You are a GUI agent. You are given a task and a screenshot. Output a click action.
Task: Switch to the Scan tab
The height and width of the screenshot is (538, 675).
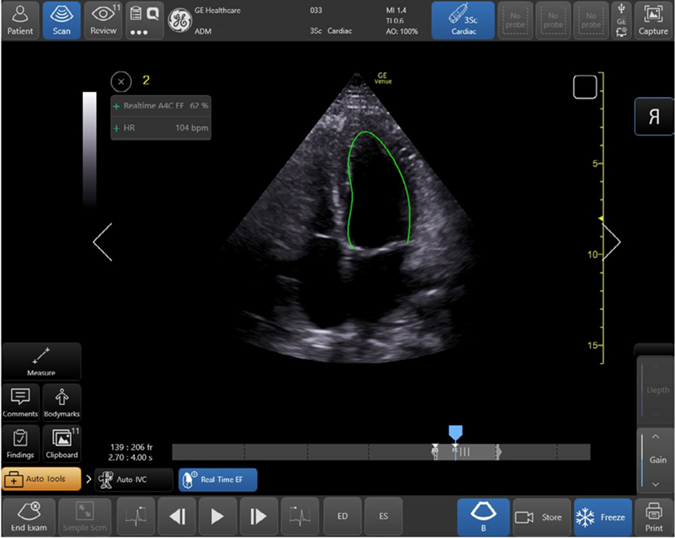[62, 20]
